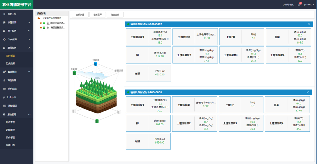Collapse the 墒情监测 submenu chevron
This screenshot has height=164, width=317.
click(x=29, y=48)
